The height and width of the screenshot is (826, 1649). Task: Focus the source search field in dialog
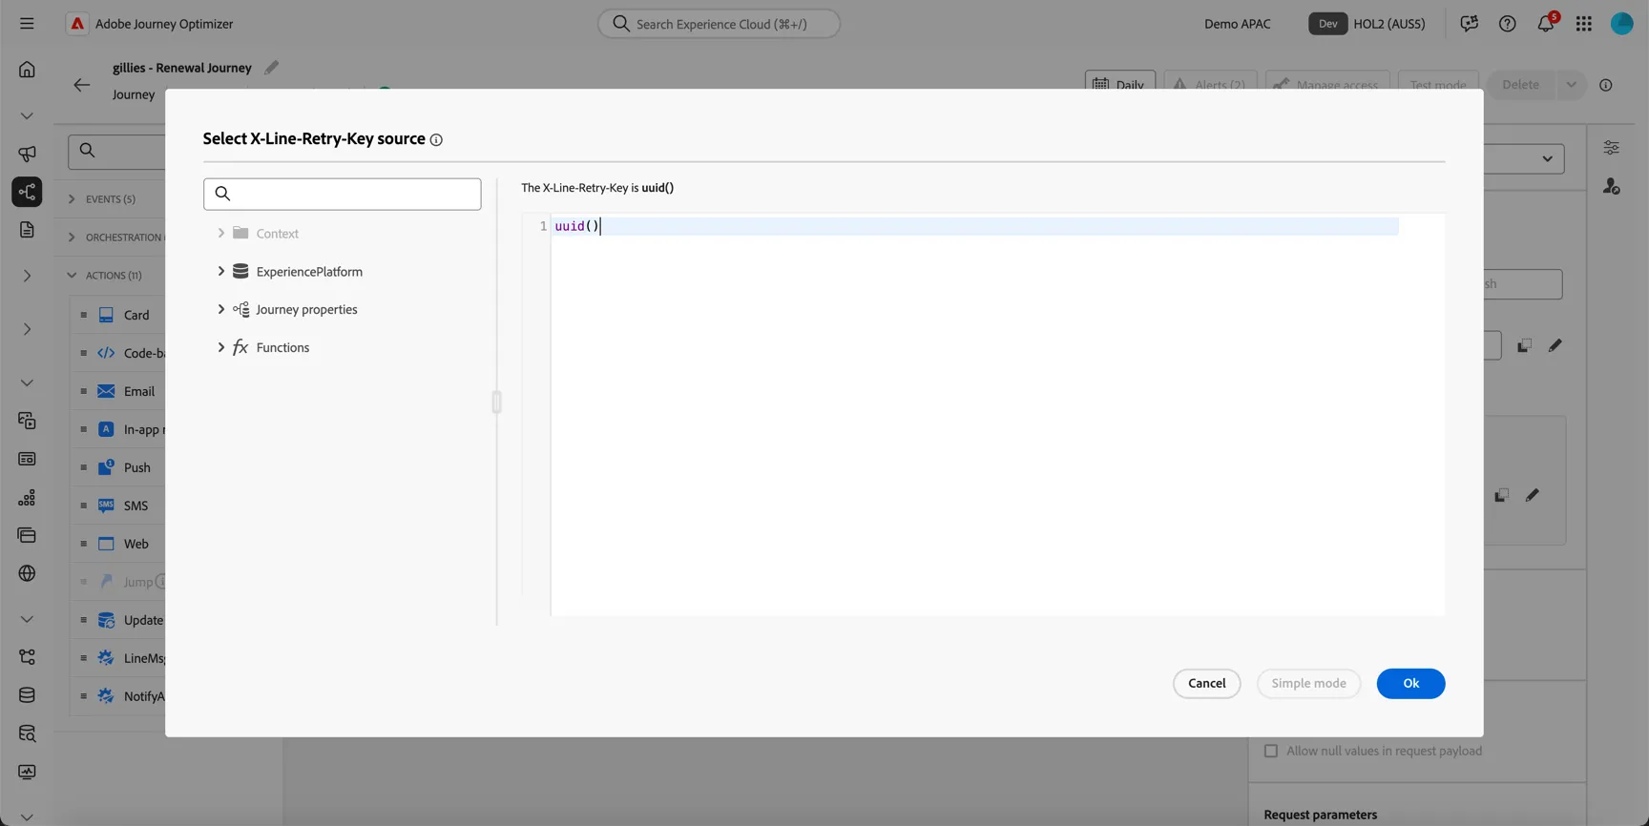click(x=342, y=195)
